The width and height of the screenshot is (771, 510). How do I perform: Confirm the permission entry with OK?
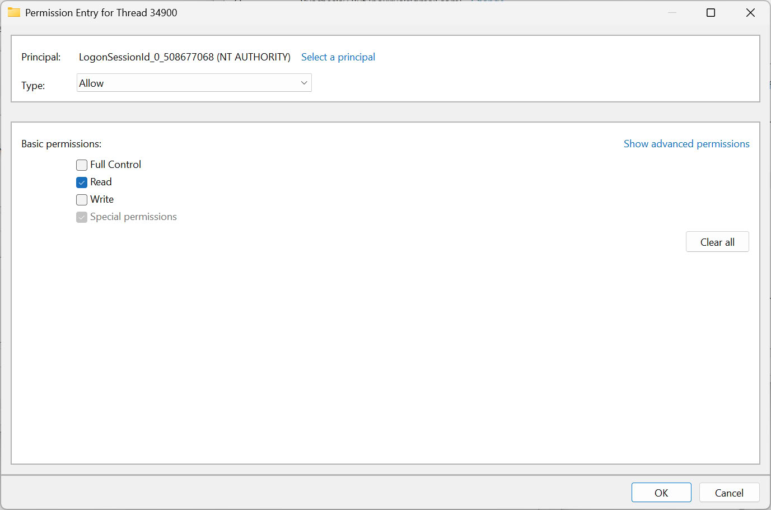point(661,493)
